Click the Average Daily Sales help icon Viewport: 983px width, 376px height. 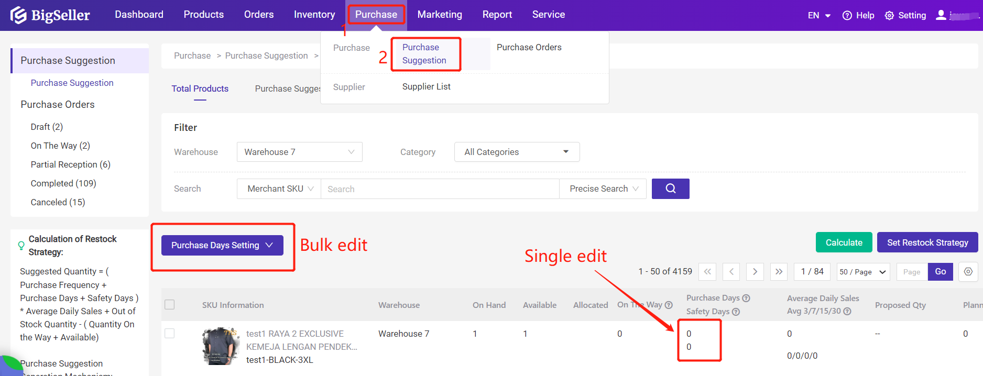point(847,311)
